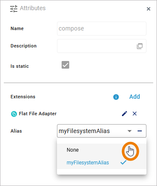This screenshot has height=186, width=157.
Task: Click the Attributes sliders icon
Action: pos(14,8)
